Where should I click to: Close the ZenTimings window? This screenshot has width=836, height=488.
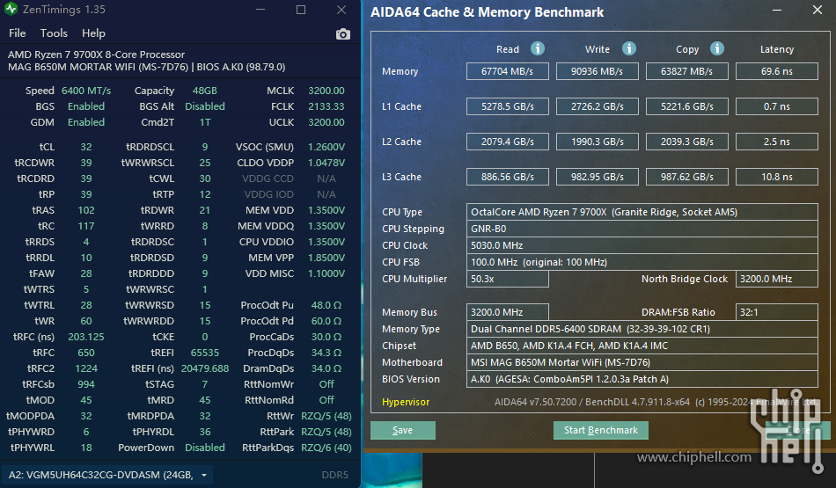click(x=341, y=10)
